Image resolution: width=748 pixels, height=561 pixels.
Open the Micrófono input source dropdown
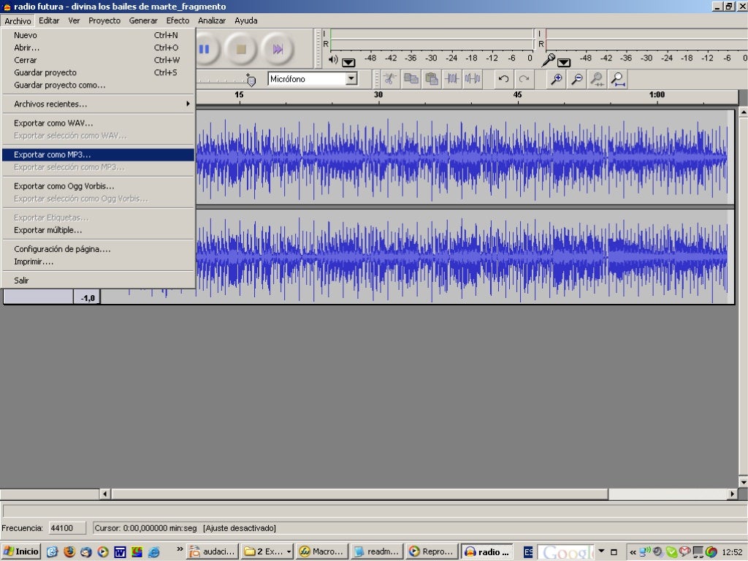point(351,79)
